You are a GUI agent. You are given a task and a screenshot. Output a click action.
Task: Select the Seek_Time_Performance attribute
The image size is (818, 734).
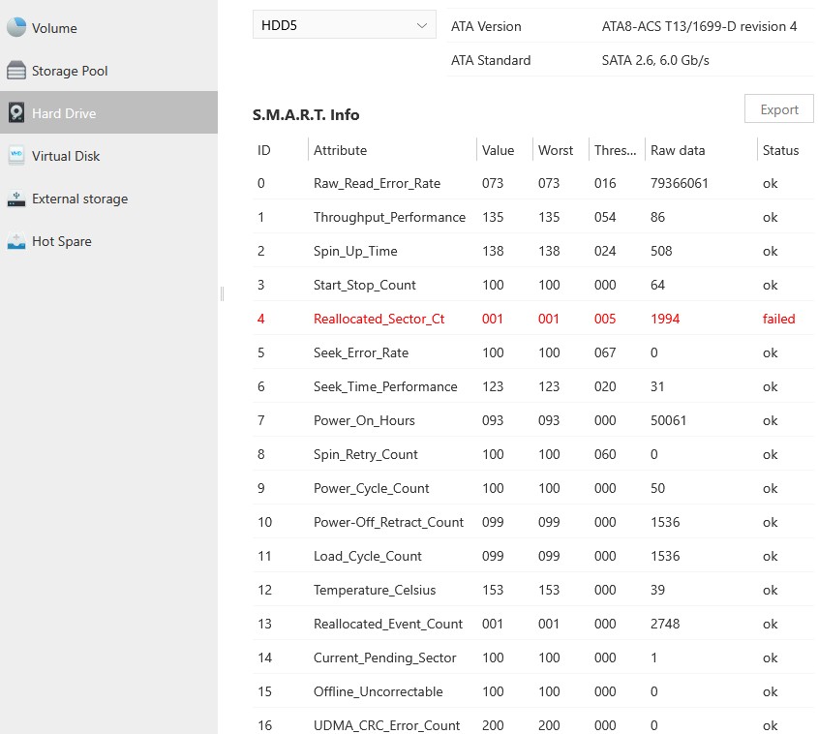[x=385, y=386]
